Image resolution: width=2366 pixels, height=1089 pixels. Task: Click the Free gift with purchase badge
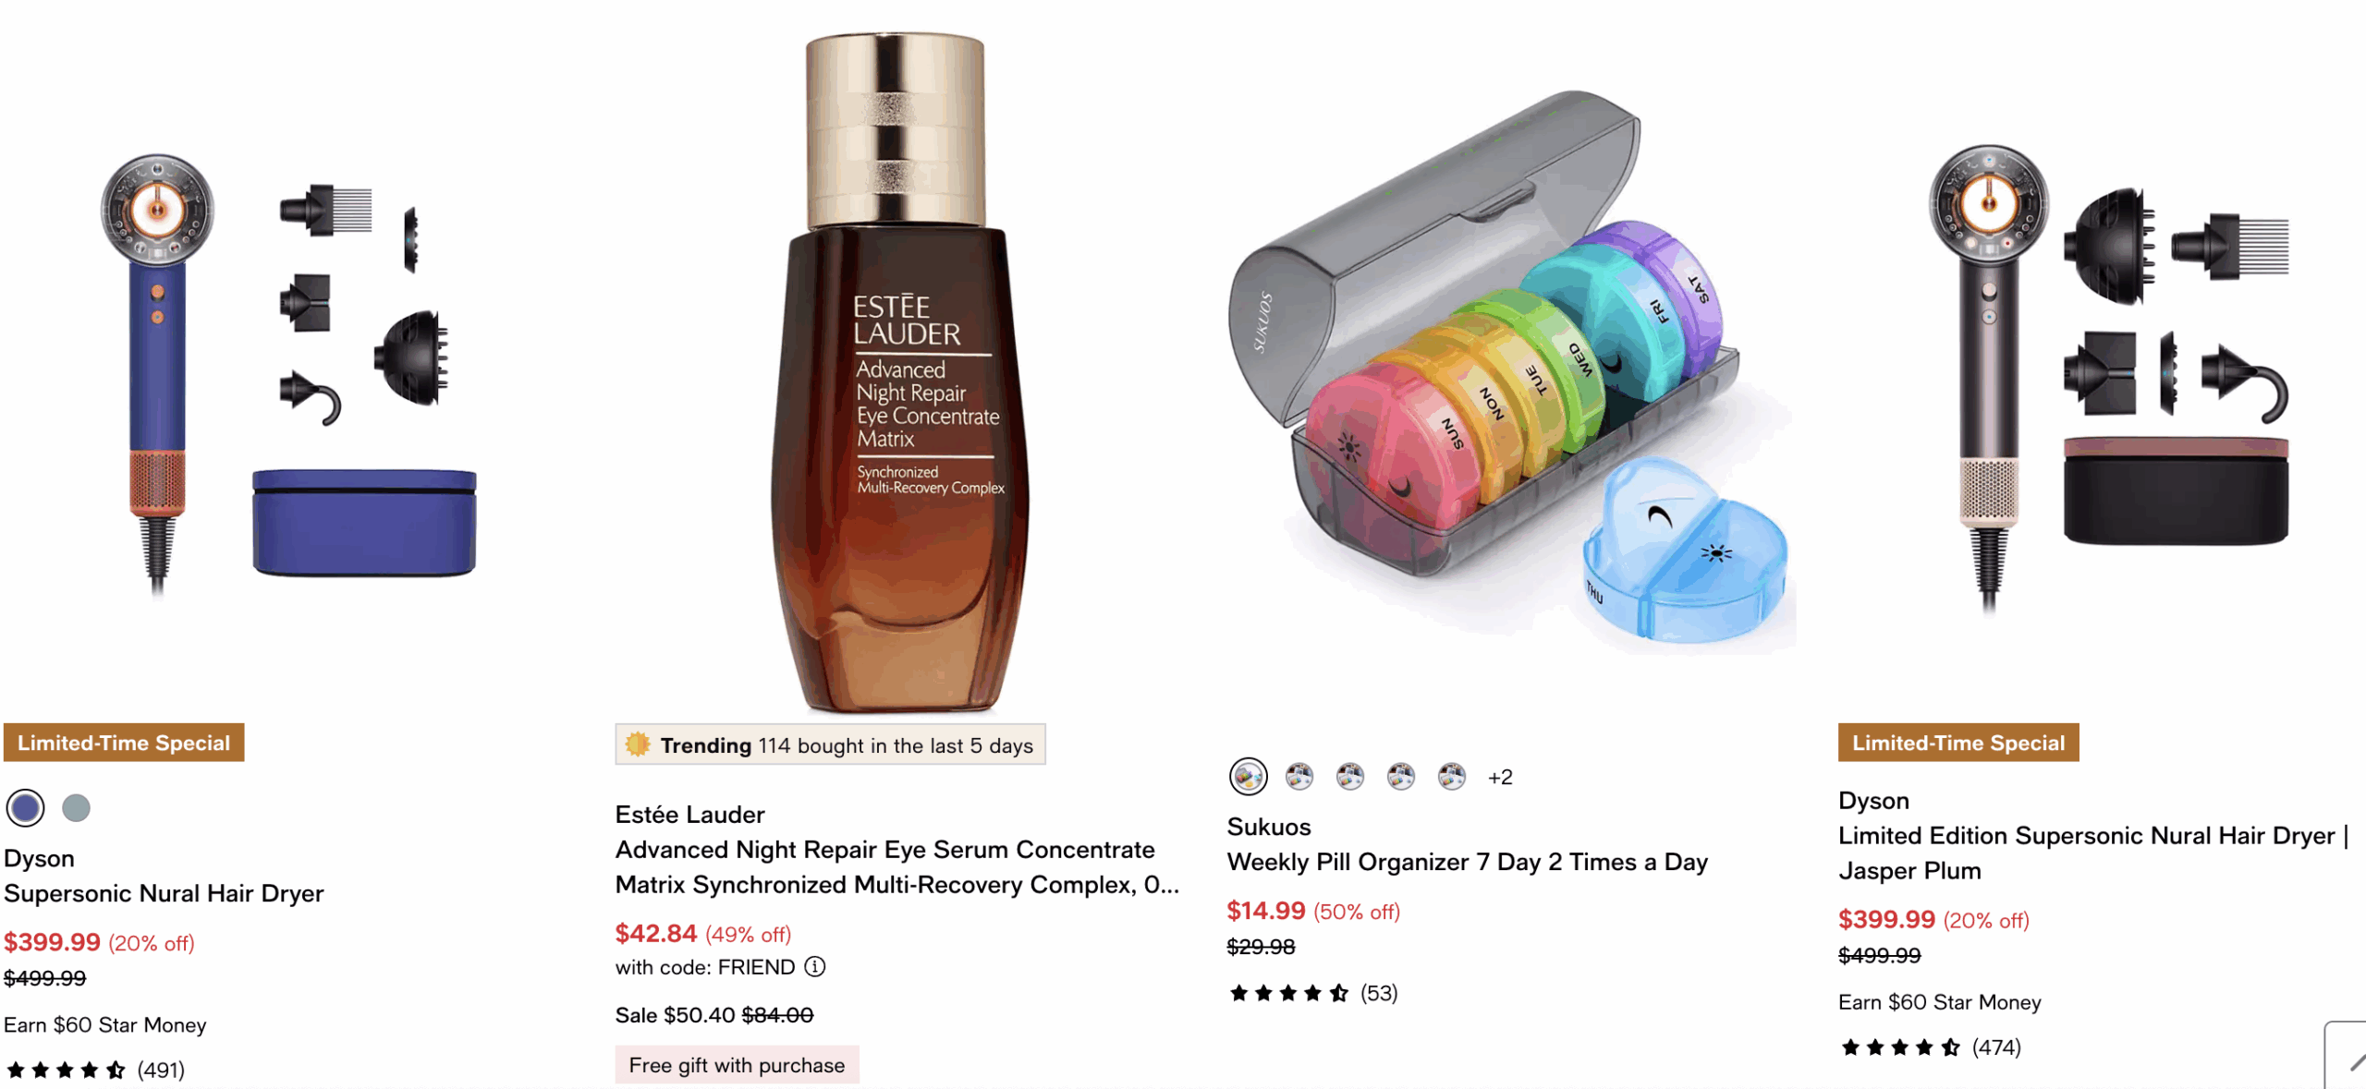point(737,1065)
